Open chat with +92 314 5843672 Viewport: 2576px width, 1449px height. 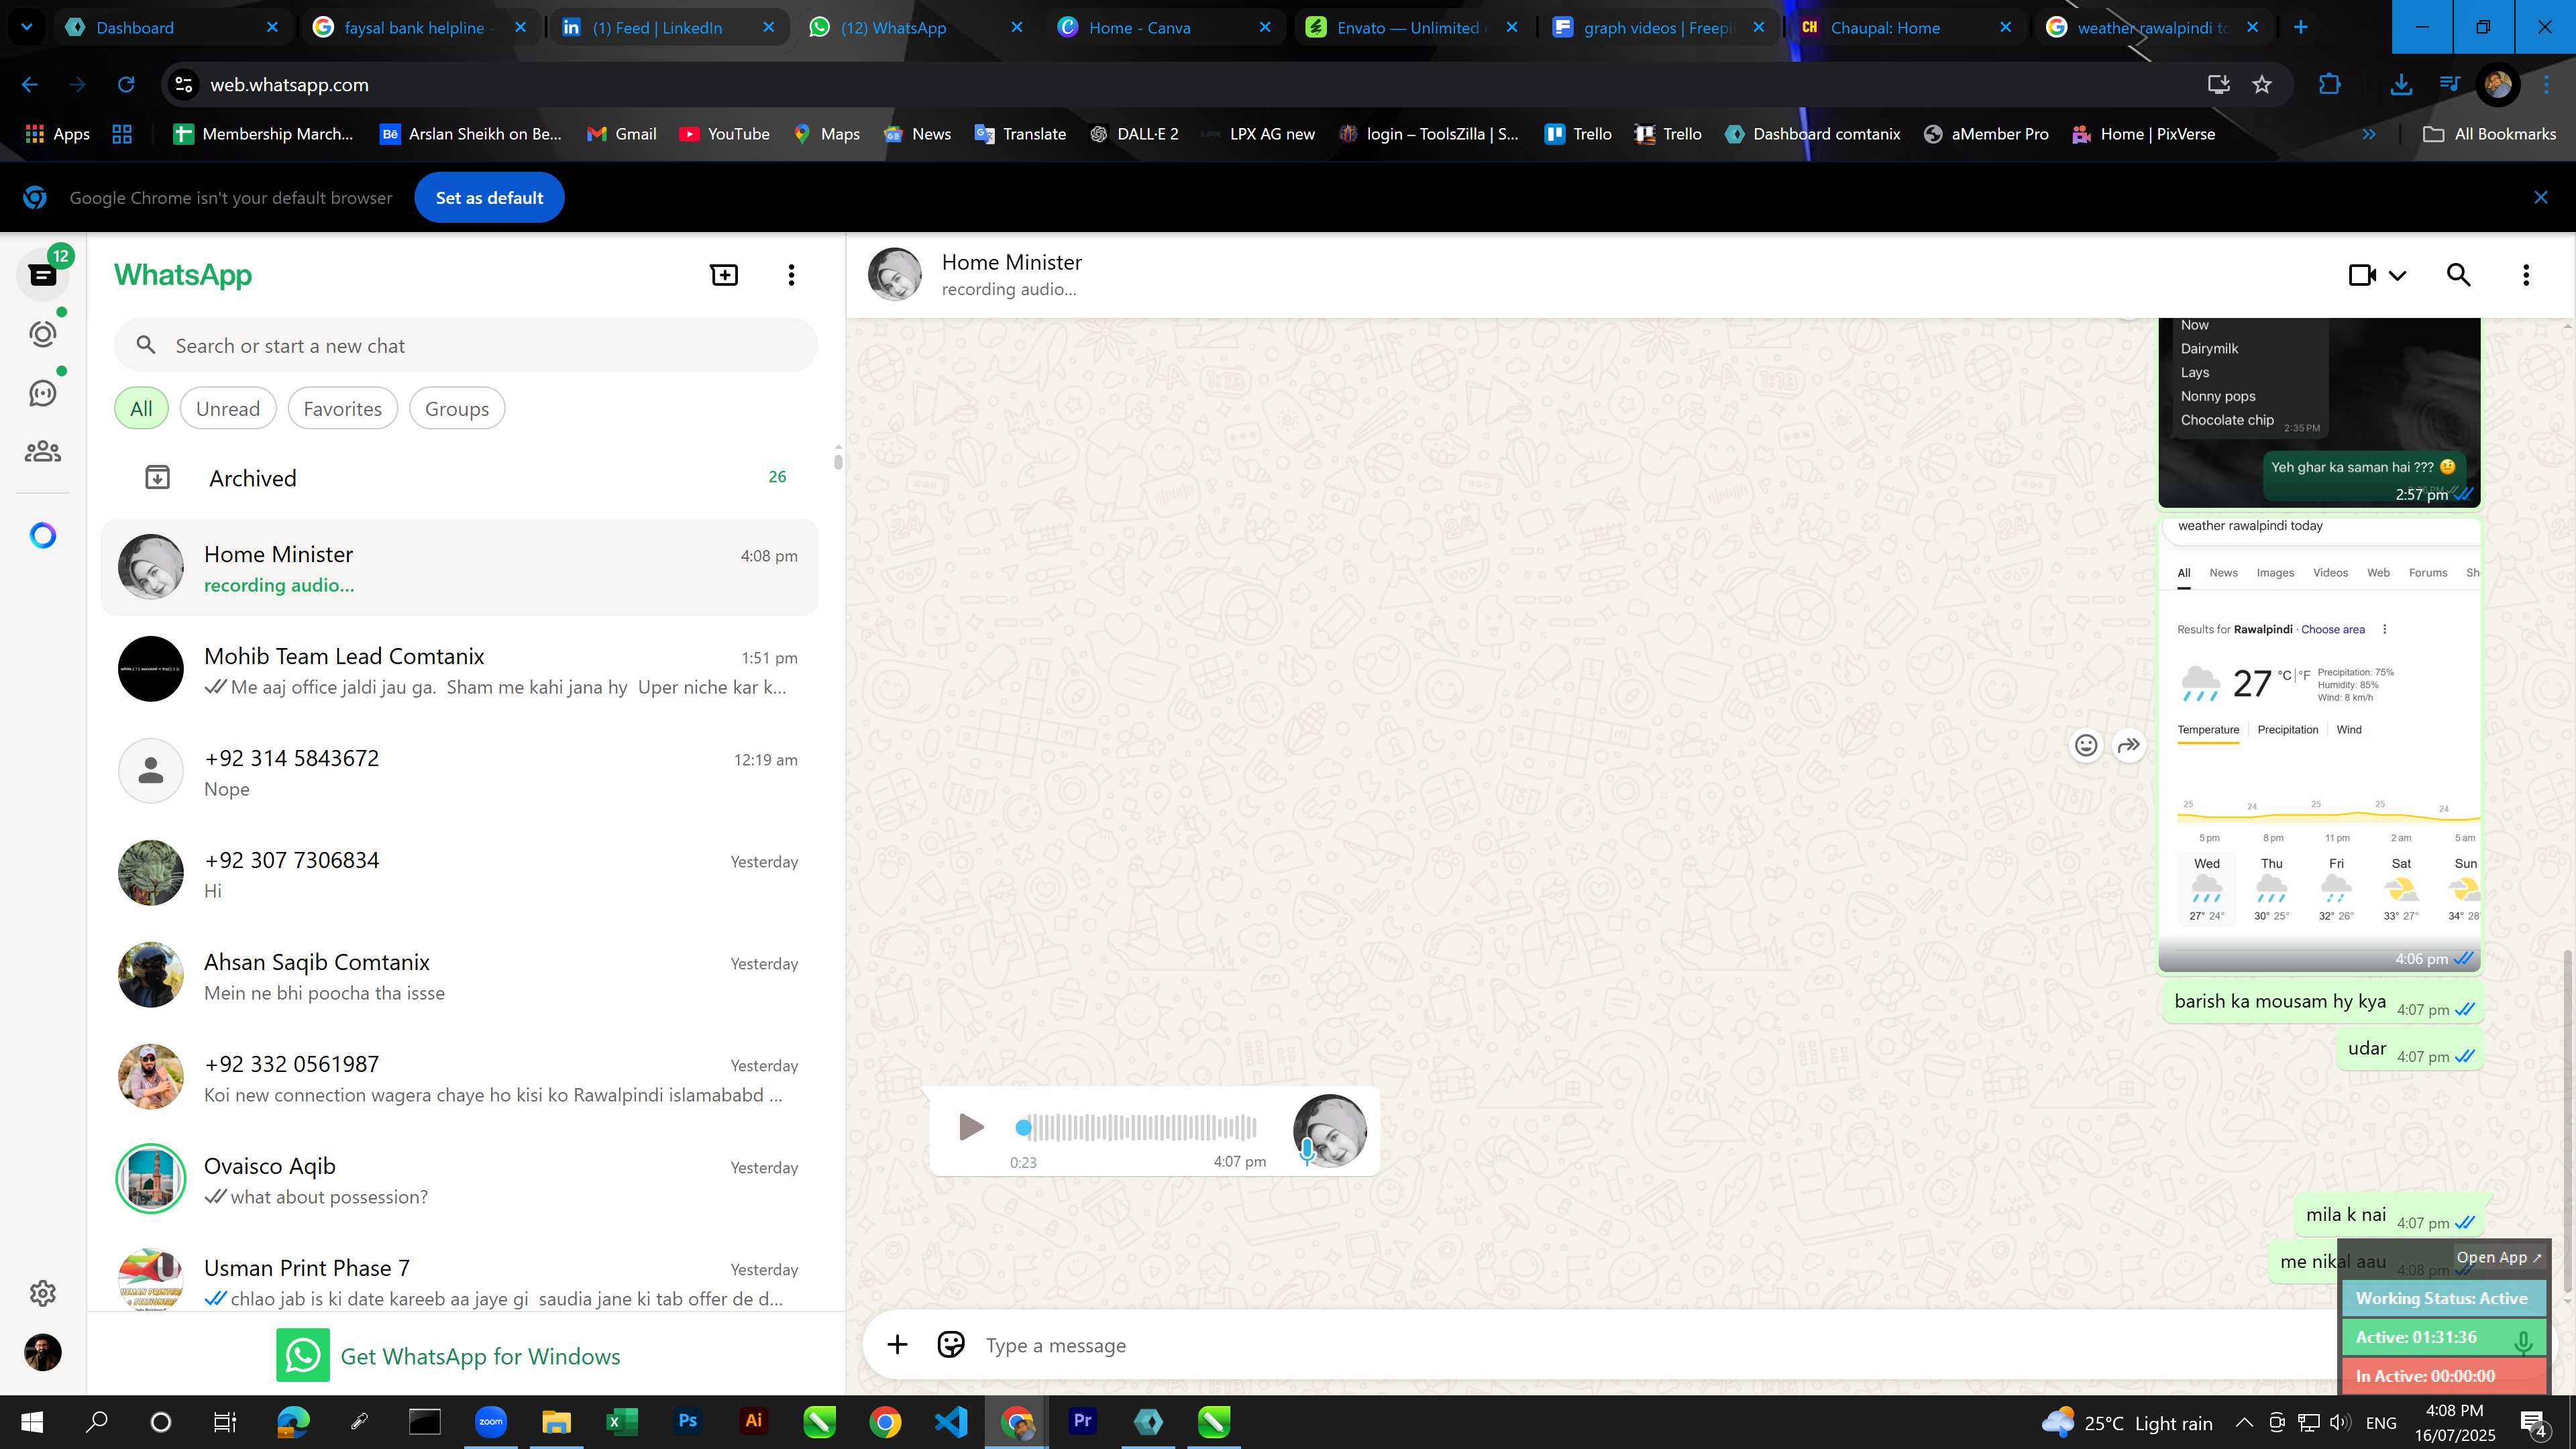[460, 772]
